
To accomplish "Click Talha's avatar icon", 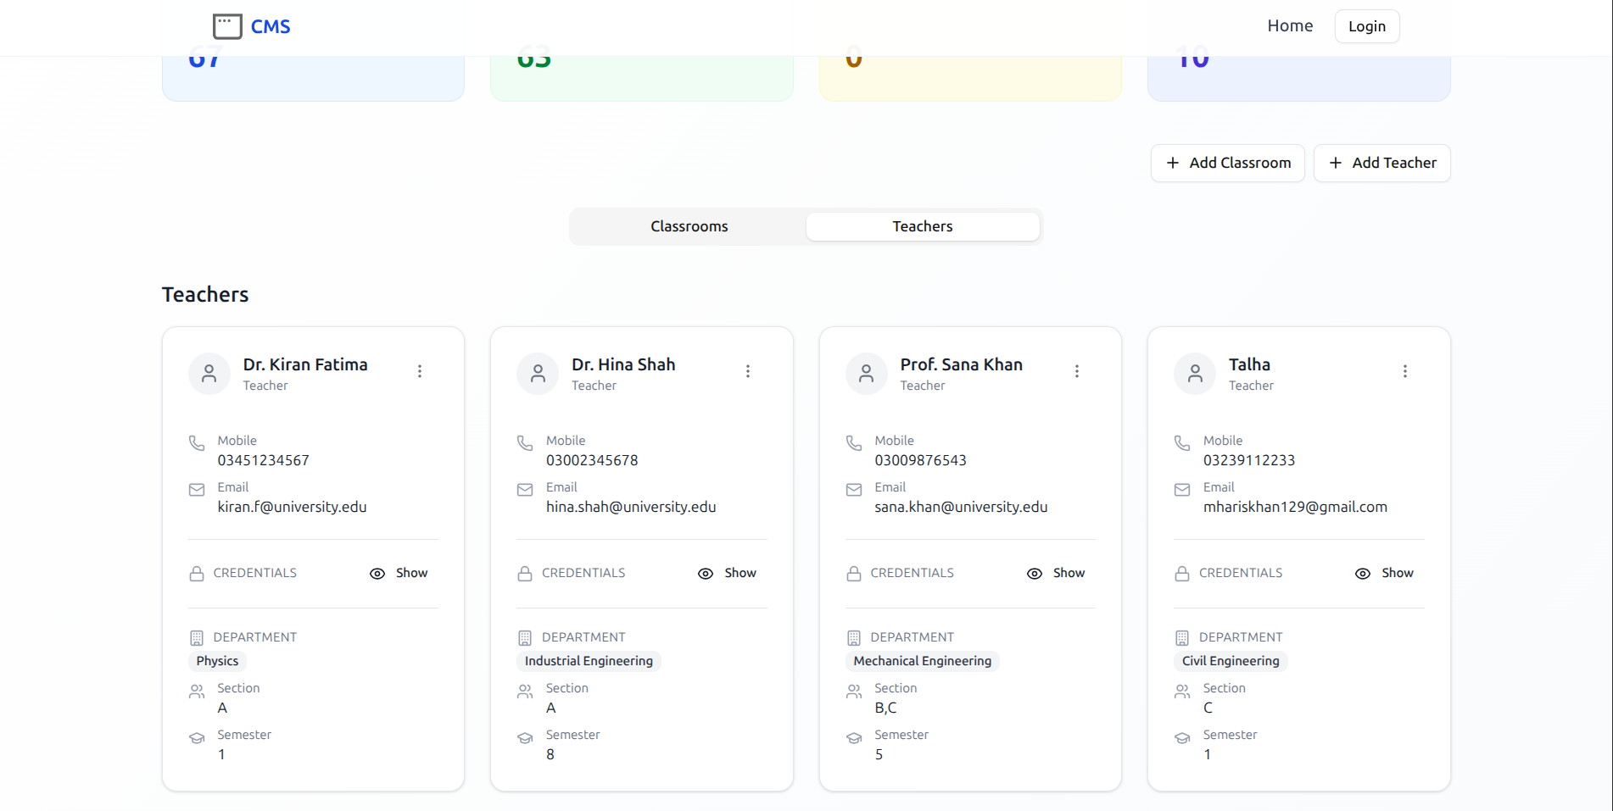I will (x=1195, y=374).
